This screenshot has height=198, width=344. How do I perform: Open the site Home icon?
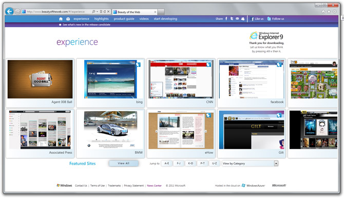pos(61,19)
